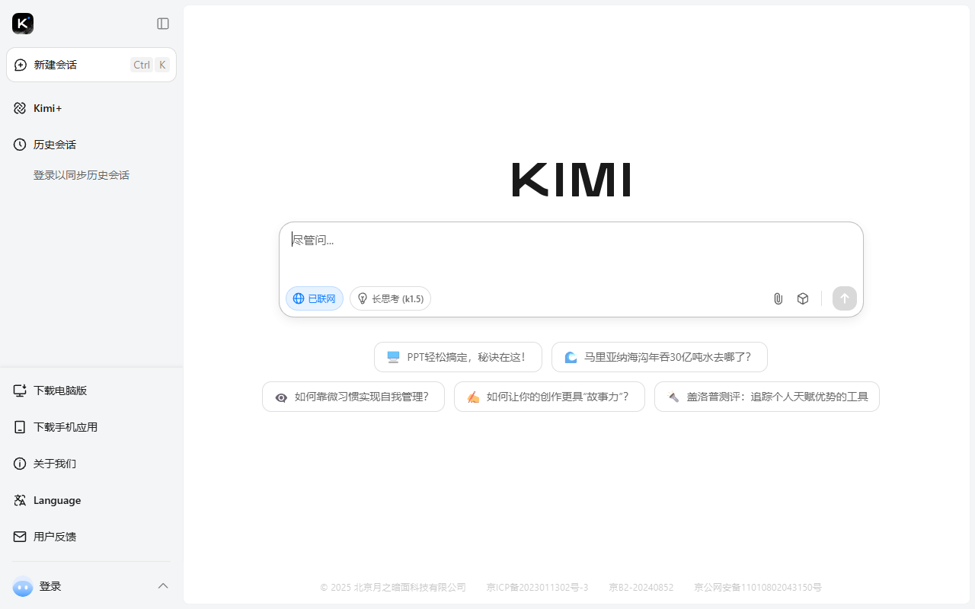975x609 pixels.
Task: Open 关于我们 about page
Action: tap(91, 464)
